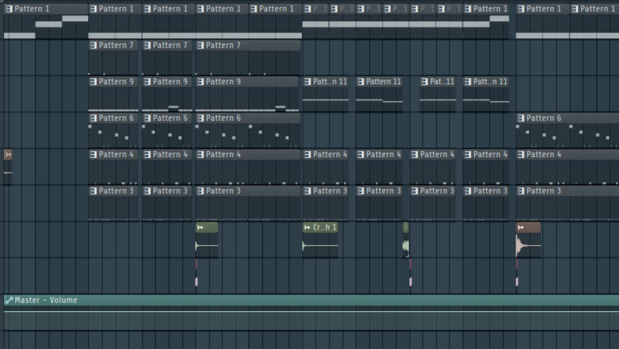Select the Cr..h 1 audio clip waveform
The width and height of the screenshot is (619, 349).
coord(319,246)
